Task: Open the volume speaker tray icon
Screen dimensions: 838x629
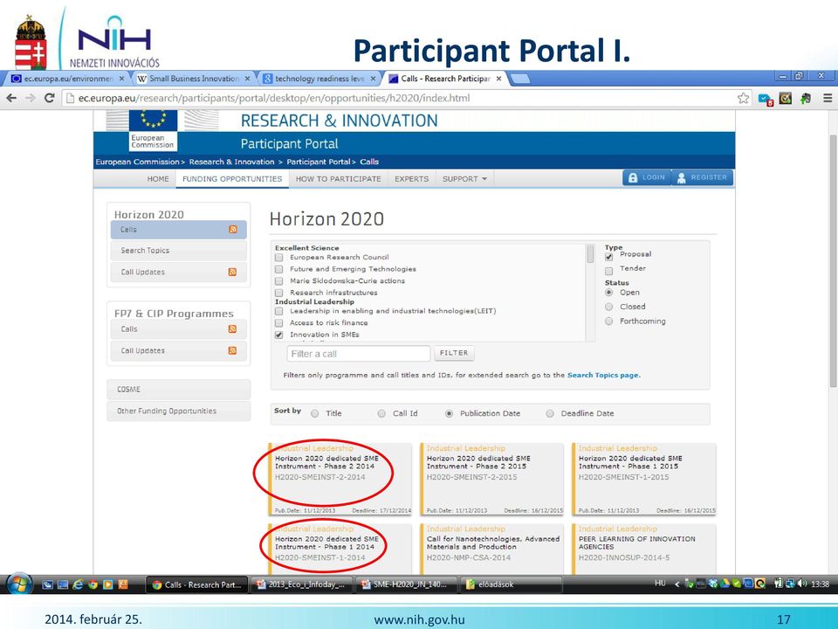Action: pos(801,584)
